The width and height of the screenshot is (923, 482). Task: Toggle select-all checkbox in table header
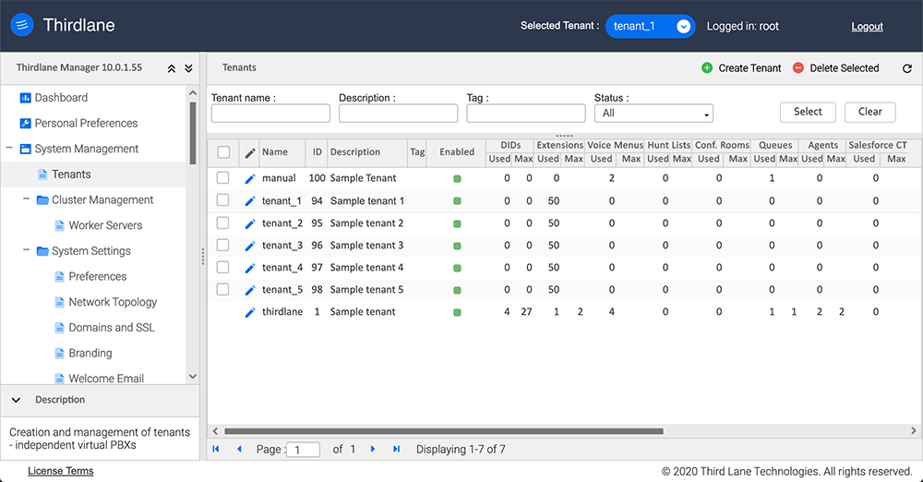(x=223, y=152)
